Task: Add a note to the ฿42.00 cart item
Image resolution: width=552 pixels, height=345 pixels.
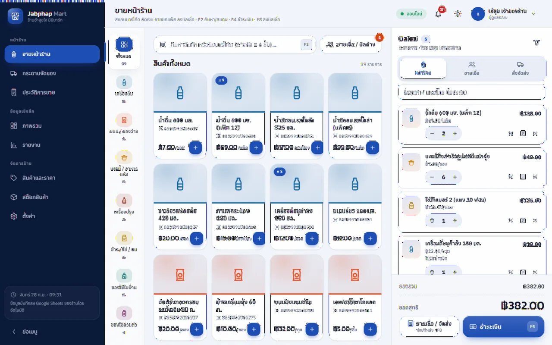Action: [x=523, y=177]
